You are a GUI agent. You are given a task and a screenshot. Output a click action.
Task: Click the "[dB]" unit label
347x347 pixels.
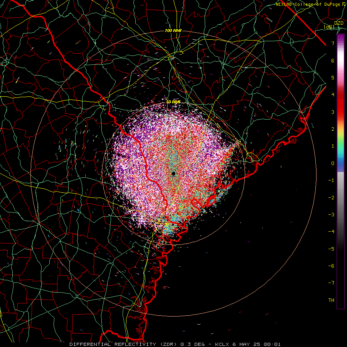click(x=329, y=27)
